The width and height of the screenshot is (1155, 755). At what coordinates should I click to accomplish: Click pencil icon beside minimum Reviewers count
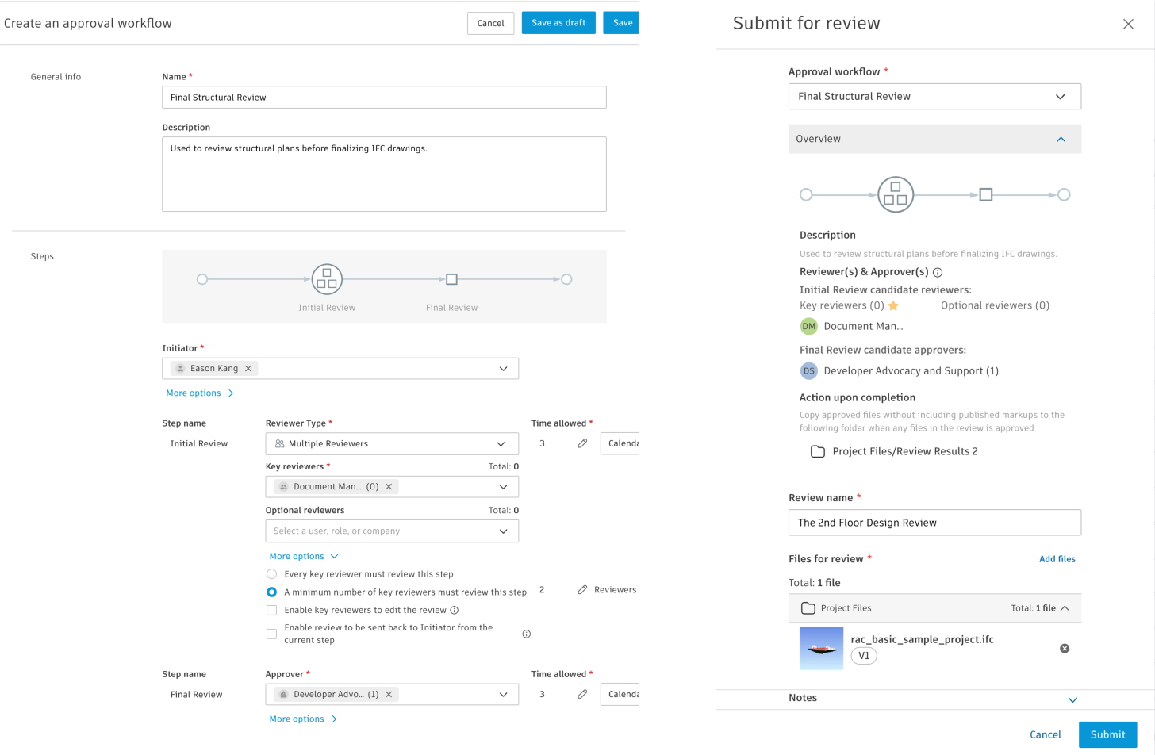pyautogui.click(x=582, y=590)
